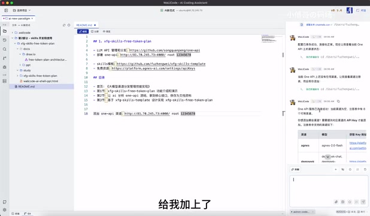Viewport: 370px width, 216px height.
Task: Expand the second executed cd command block
Action: pos(329,89)
